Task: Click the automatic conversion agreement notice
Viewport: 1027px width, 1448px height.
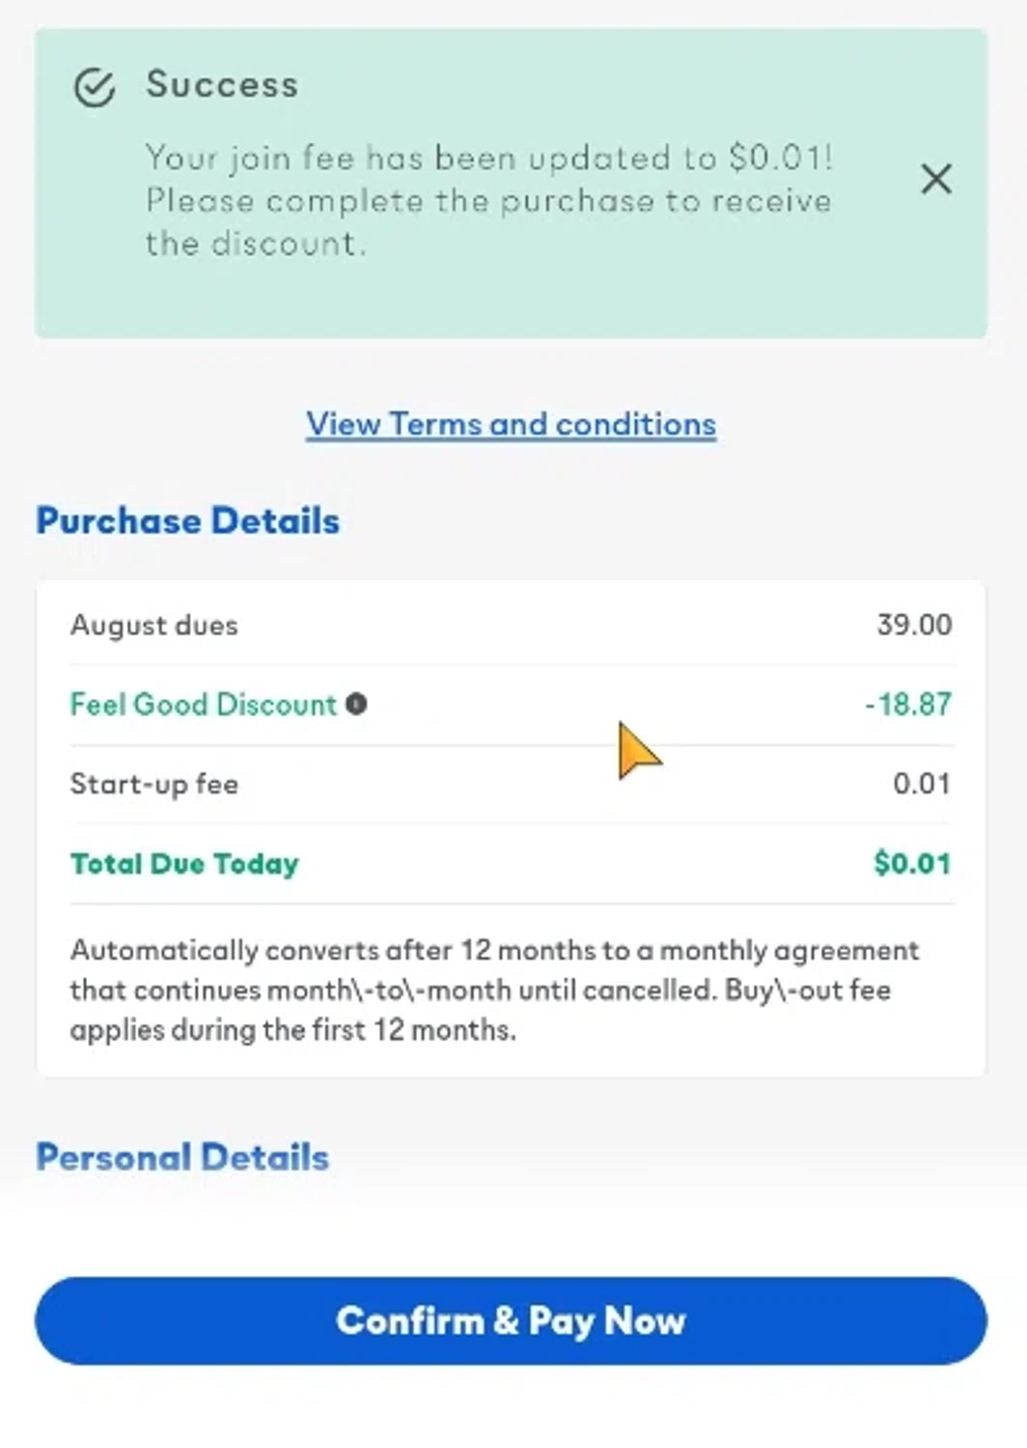Action: [493, 951]
